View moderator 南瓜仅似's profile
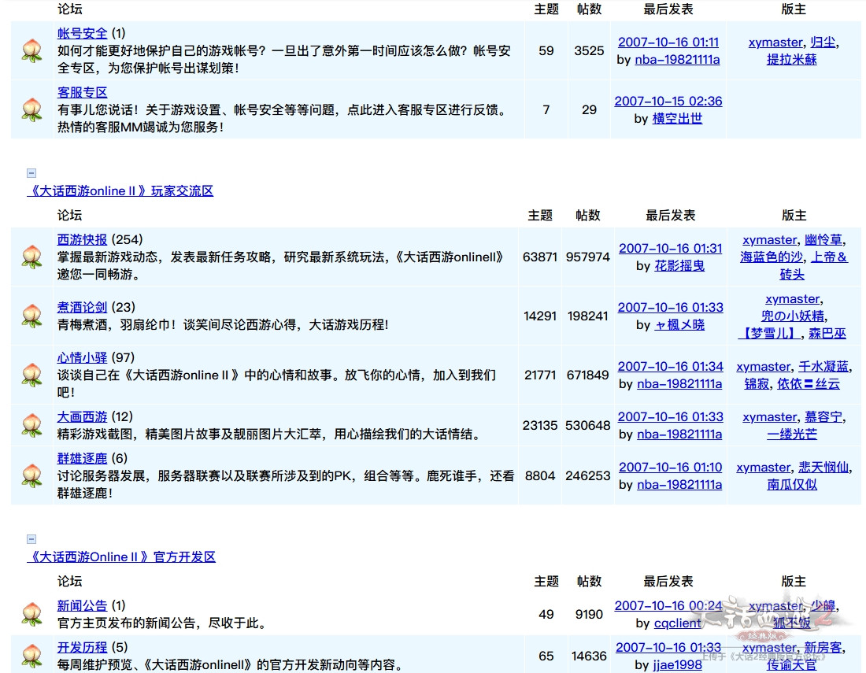 point(792,484)
